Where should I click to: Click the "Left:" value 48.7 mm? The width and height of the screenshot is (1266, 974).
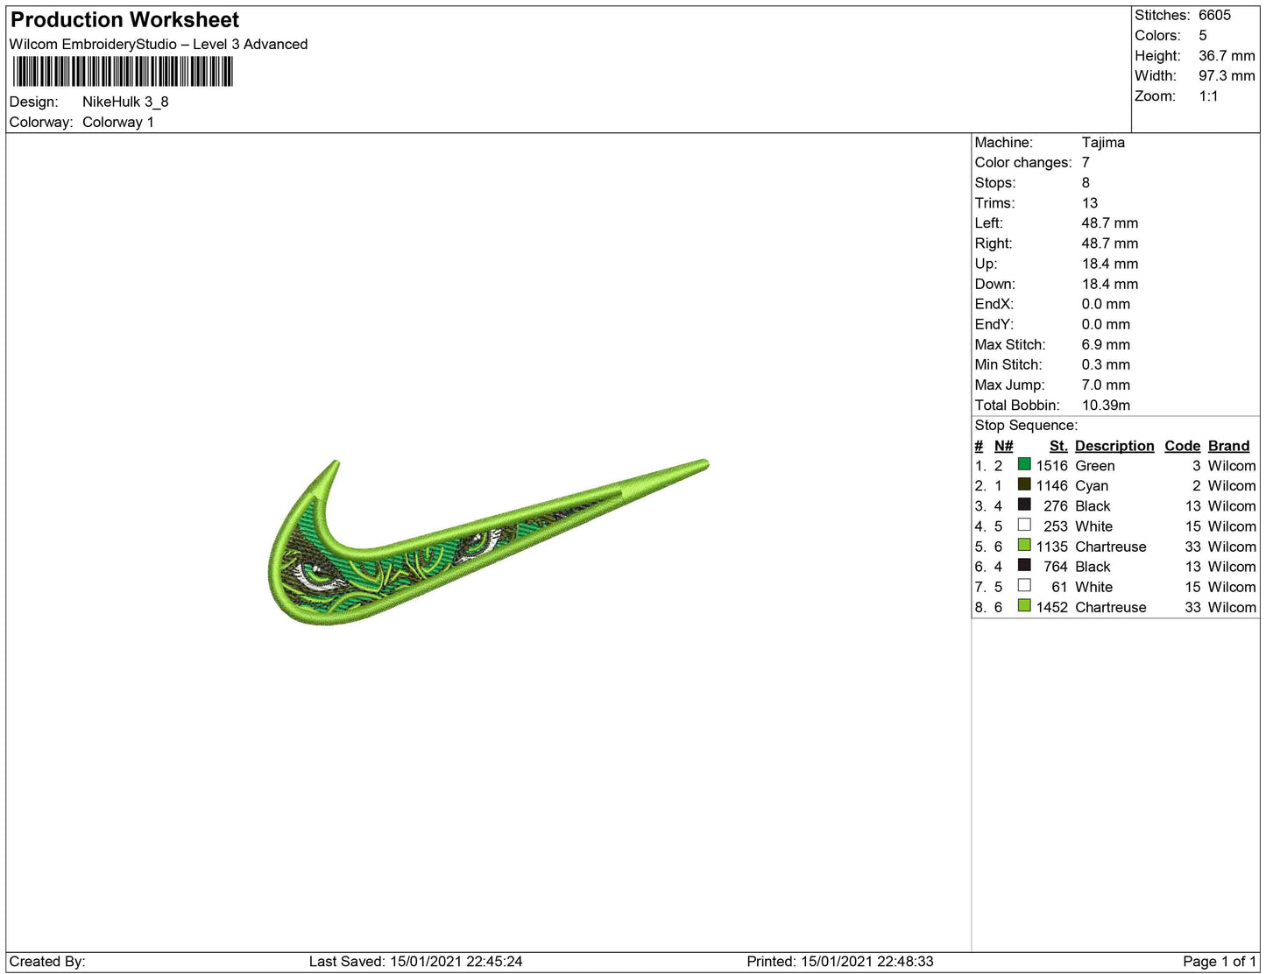(x=1110, y=222)
